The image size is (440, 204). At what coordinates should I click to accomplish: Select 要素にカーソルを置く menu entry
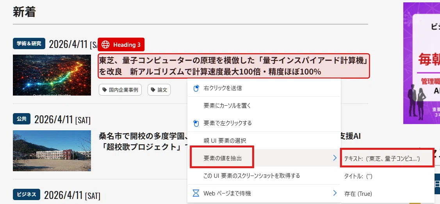pos(264,106)
